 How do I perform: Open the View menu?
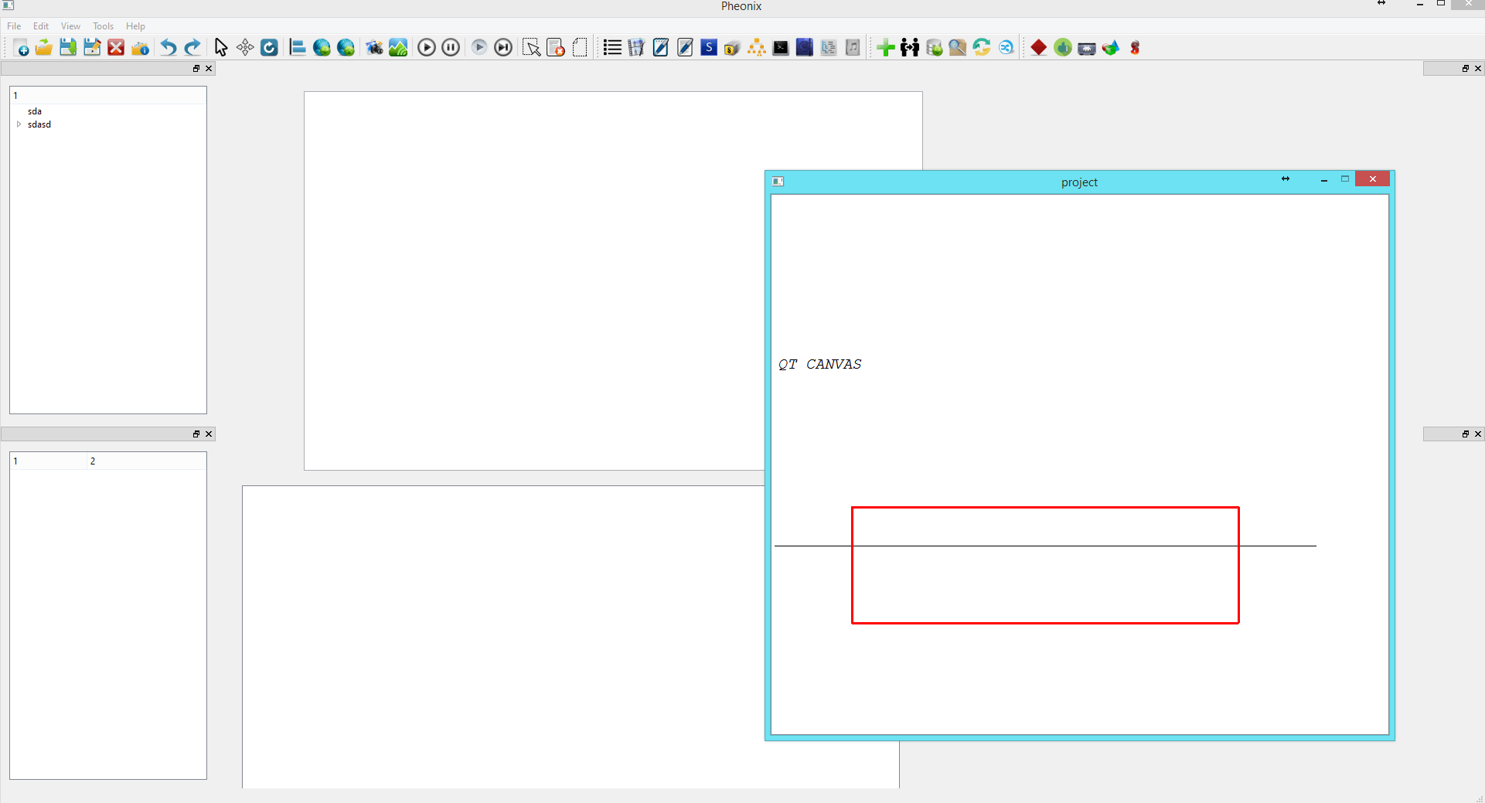[x=70, y=26]
